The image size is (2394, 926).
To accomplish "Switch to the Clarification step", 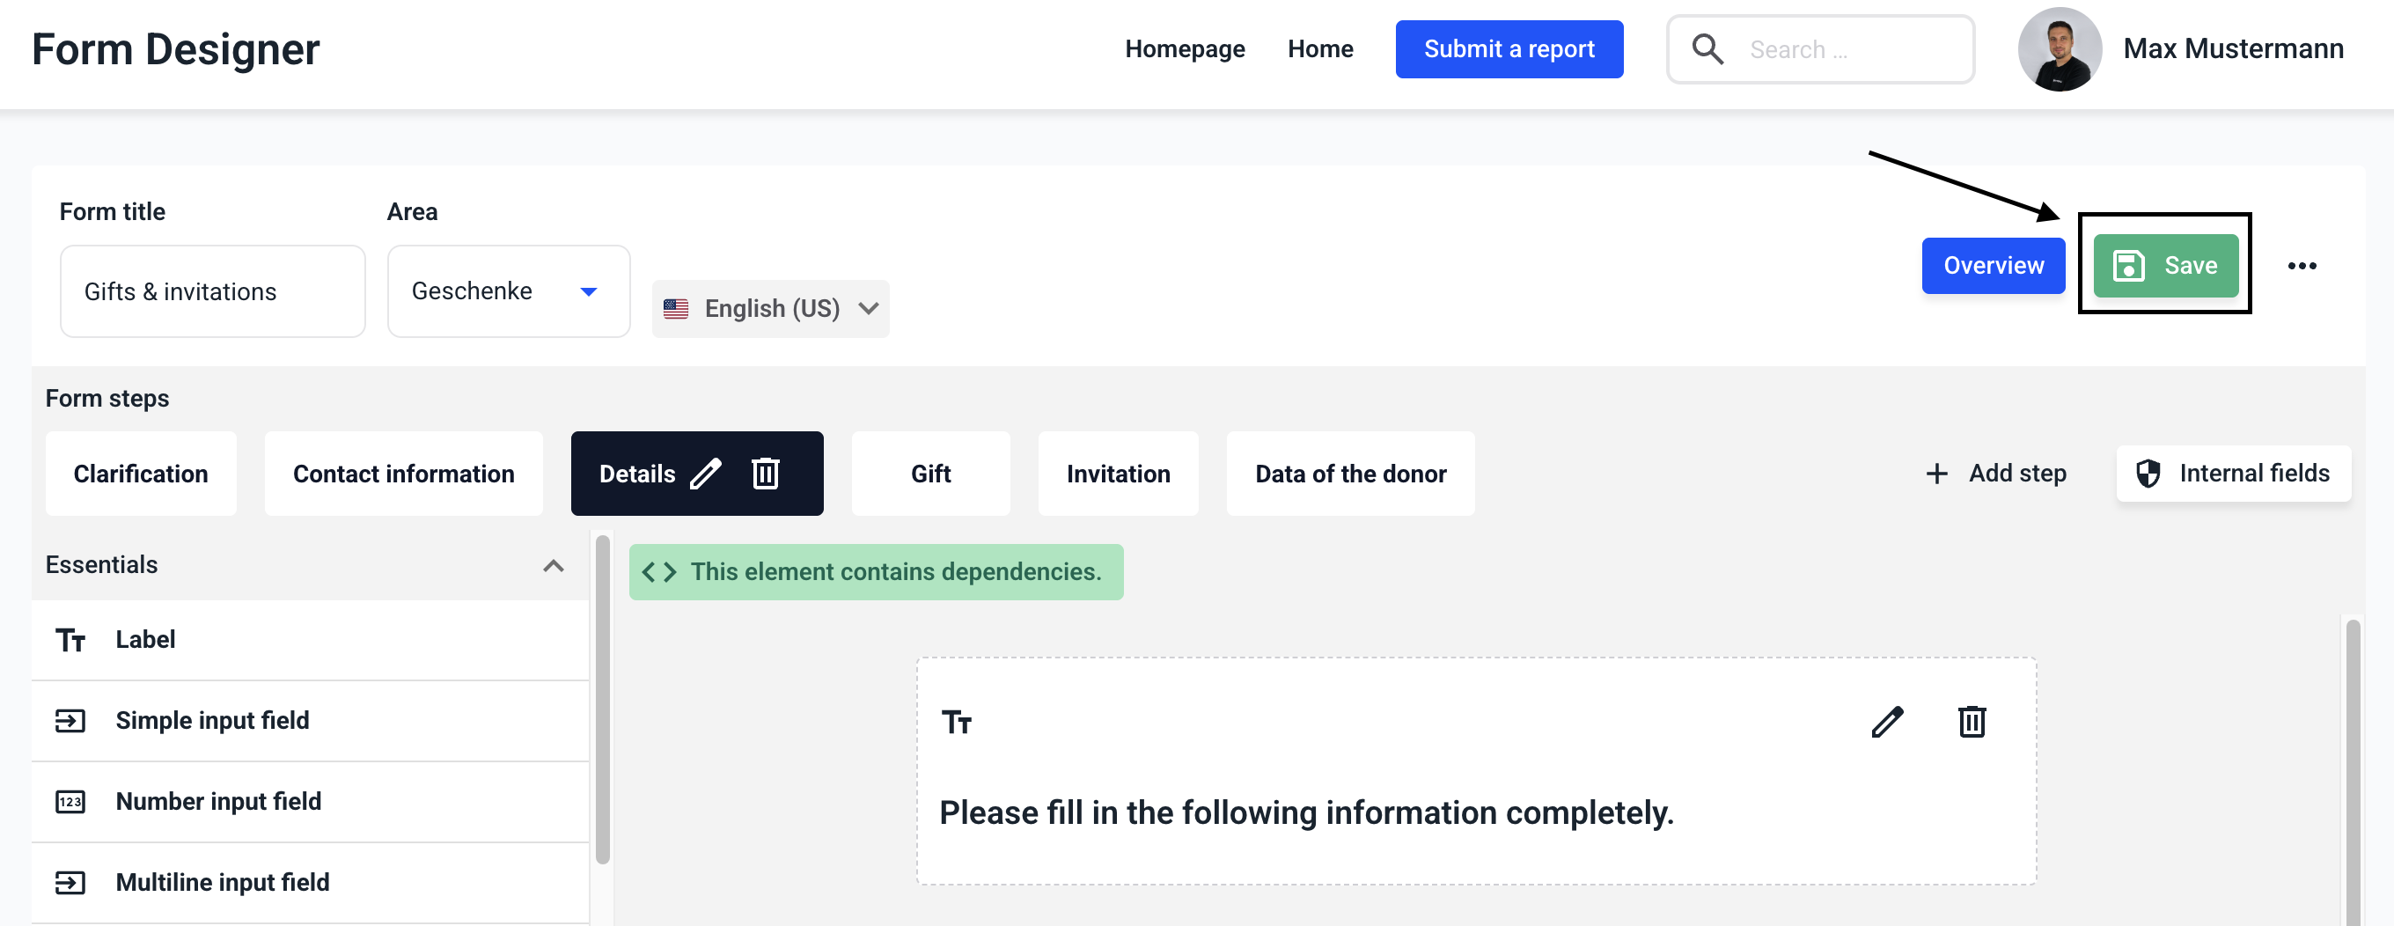I will [140, 474].
